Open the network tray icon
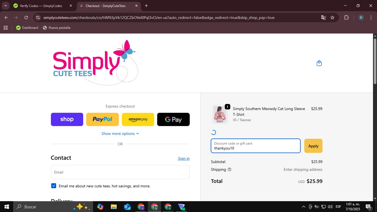 coord(323,207)
